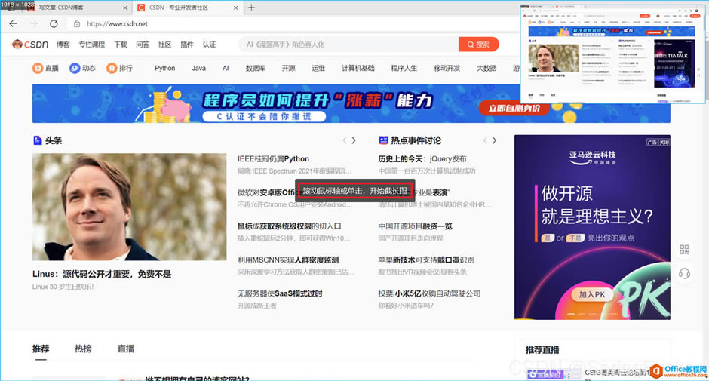Open article 鼠标成获取系统级权限的切入口
The height and width of the screenshot is (381, 709).
click(x=290, y=226)
